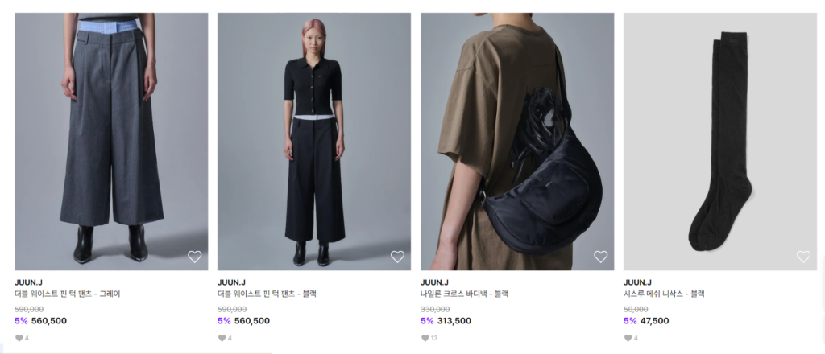The height and width of the screenshot is (354, 825).
Task: Open the 더블 웨이스트 핀 턱 팬츠 - 그레이 title
Action: [x=68, y=294]
